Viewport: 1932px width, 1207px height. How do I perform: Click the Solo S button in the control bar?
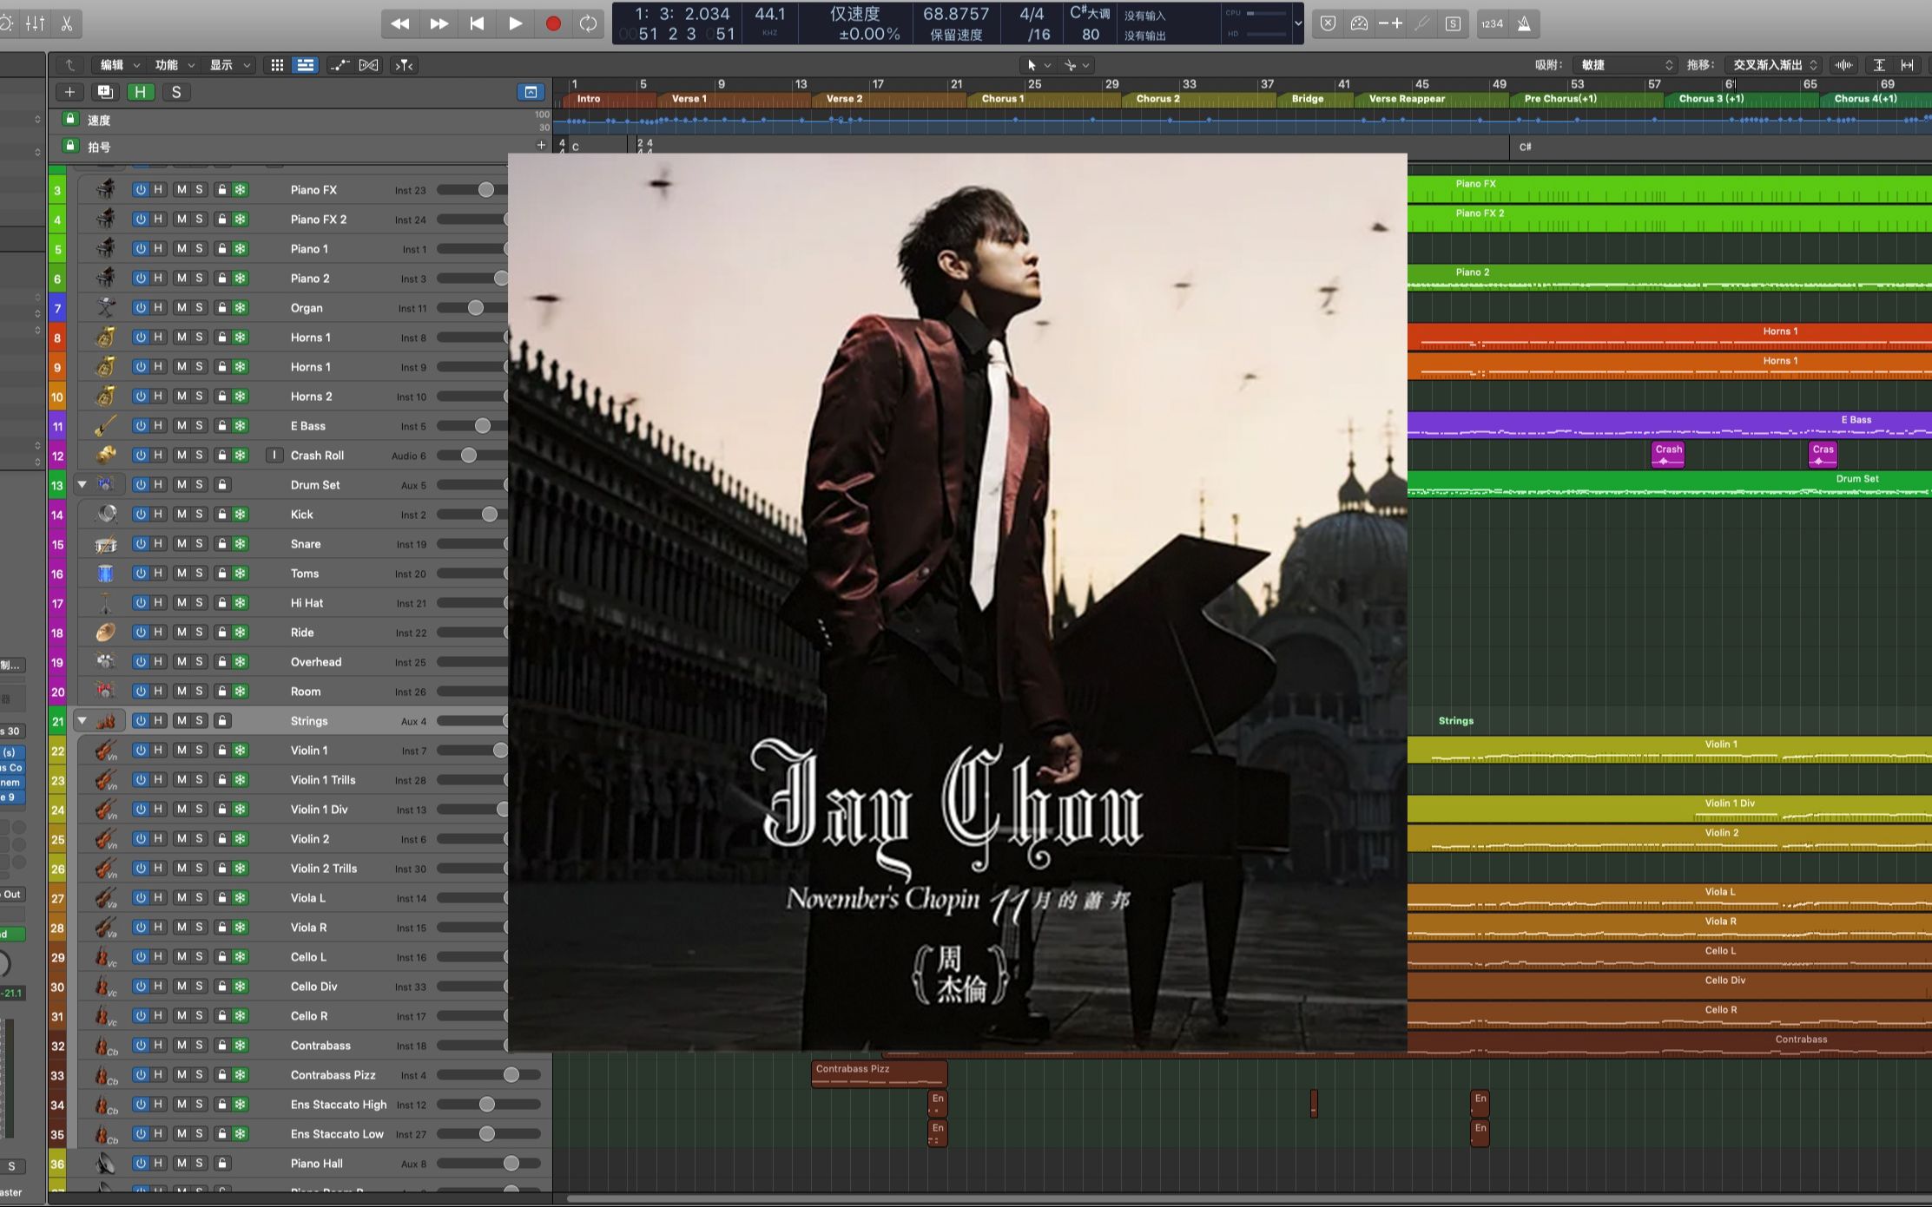[1453, 23]
